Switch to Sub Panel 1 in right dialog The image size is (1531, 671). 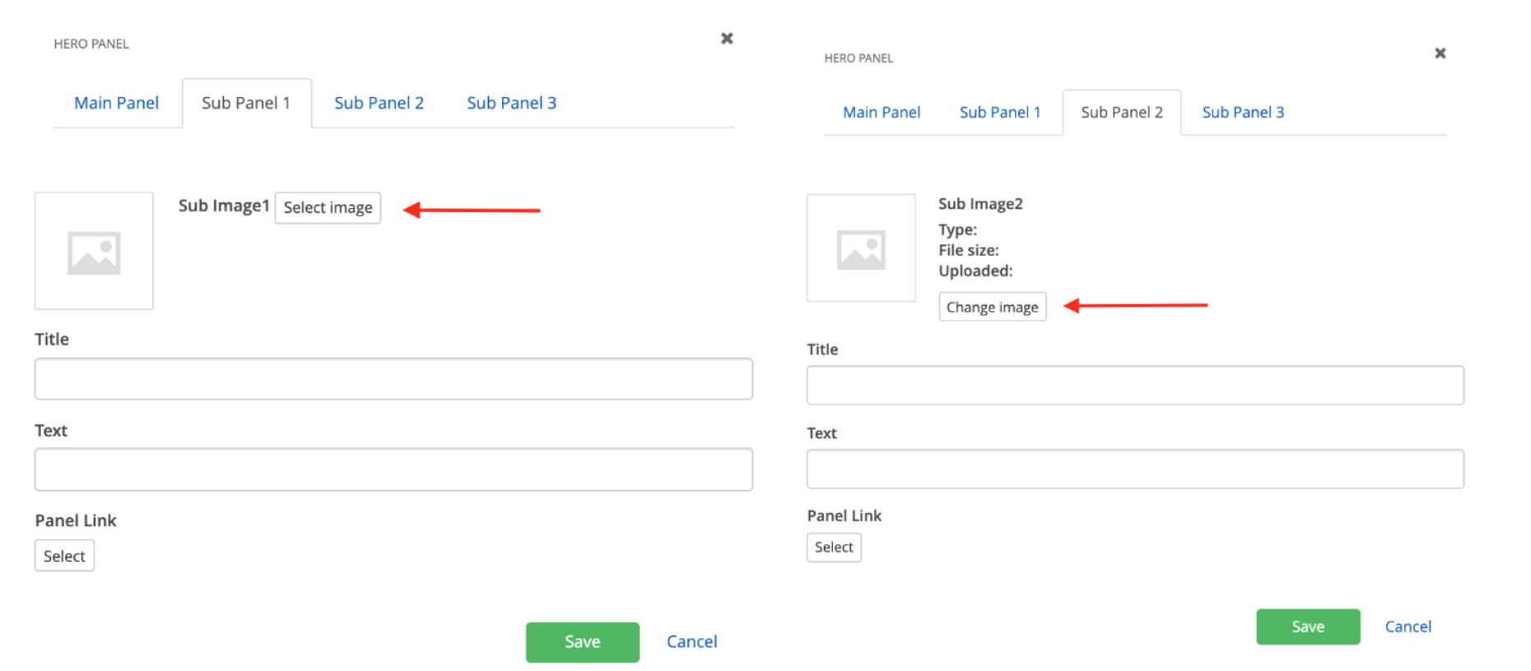[1000, 113]
